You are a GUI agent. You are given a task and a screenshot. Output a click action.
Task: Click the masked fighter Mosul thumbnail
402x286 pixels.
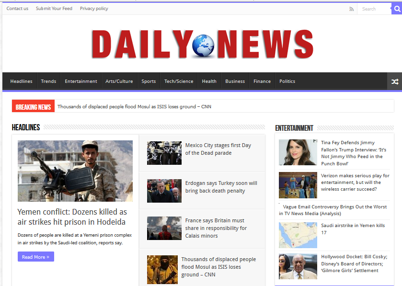click(162, 270)
